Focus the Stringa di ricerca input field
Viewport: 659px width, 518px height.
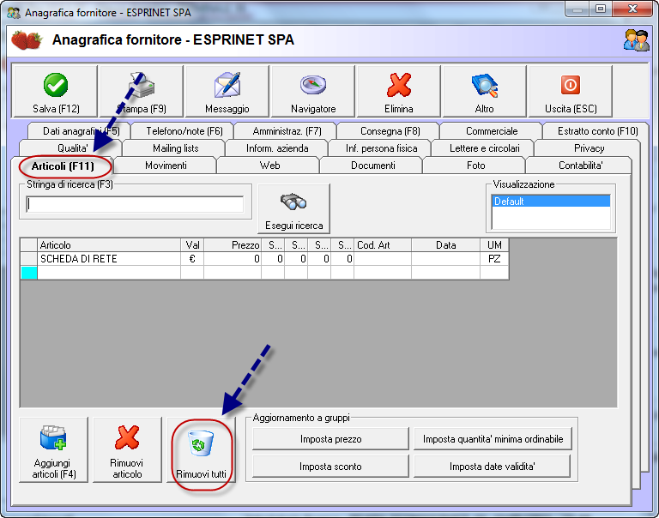click(135, 204)
